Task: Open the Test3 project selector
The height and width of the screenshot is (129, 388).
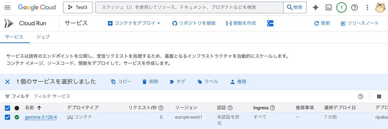Action: 78,7
